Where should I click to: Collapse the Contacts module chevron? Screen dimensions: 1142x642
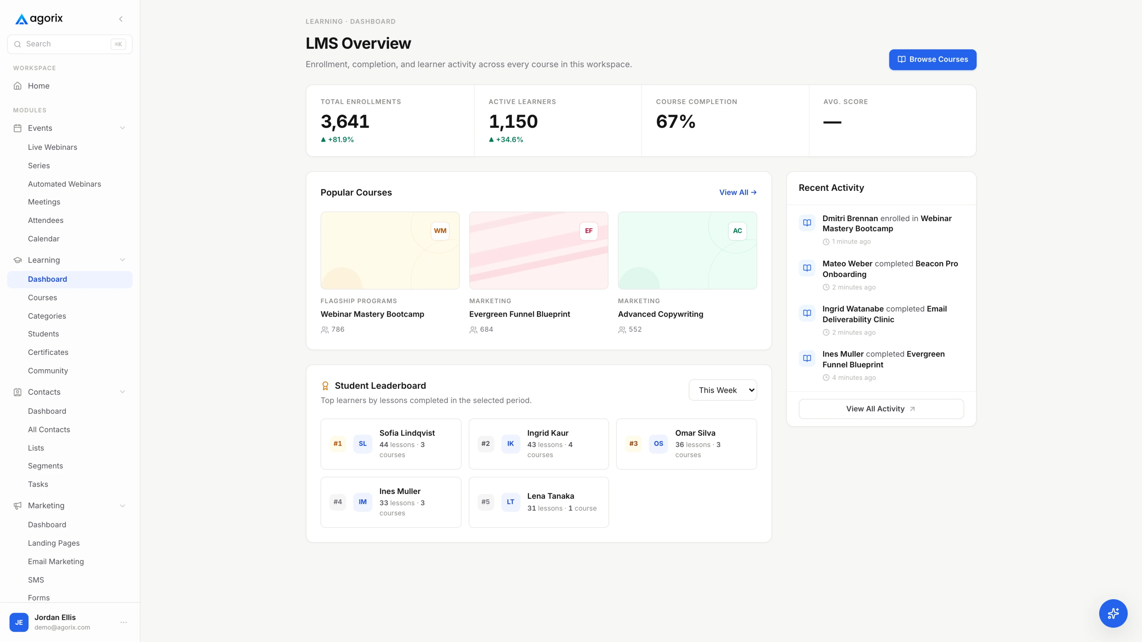[x=122, y=392]
